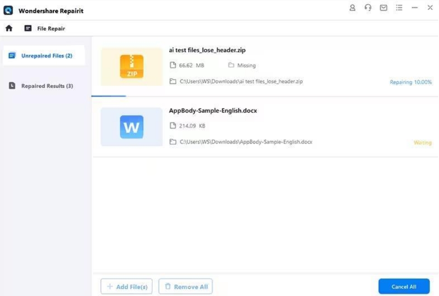This screenshot has height=296, width=439.
Task: Click the Missing status text
Action: click(246, 66)
